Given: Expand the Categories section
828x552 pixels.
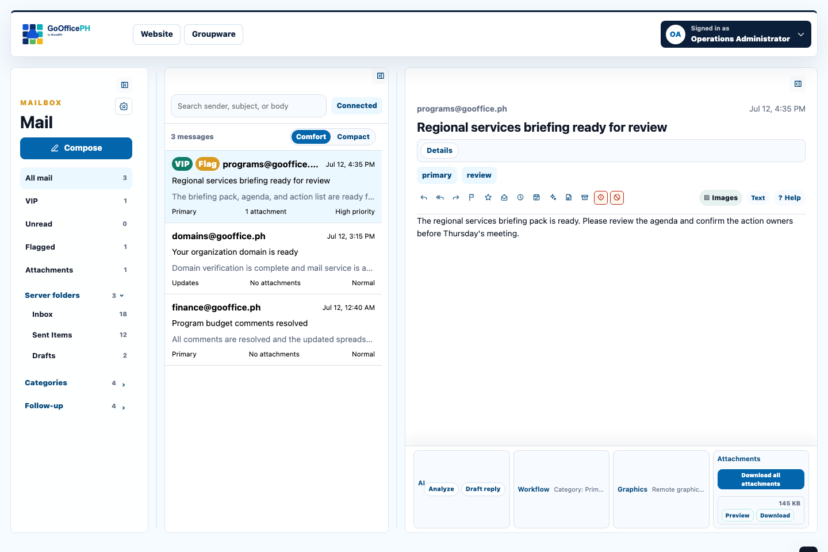Looking at the screenshot, I should (x=75, y=383).
